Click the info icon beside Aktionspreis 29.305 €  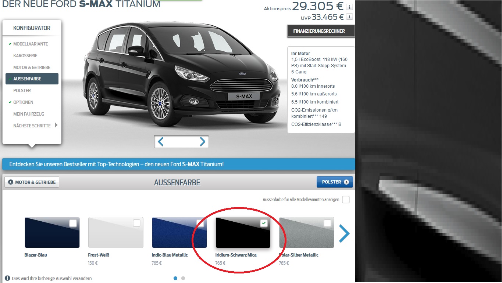click(x=349, y=7)
